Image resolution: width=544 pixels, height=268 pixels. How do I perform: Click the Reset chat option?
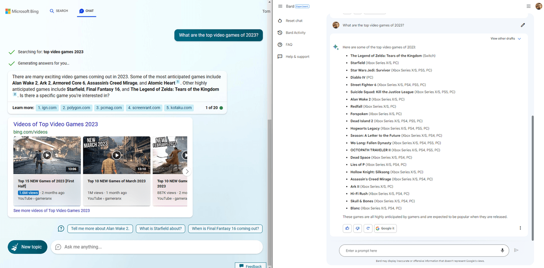(294, 21)
